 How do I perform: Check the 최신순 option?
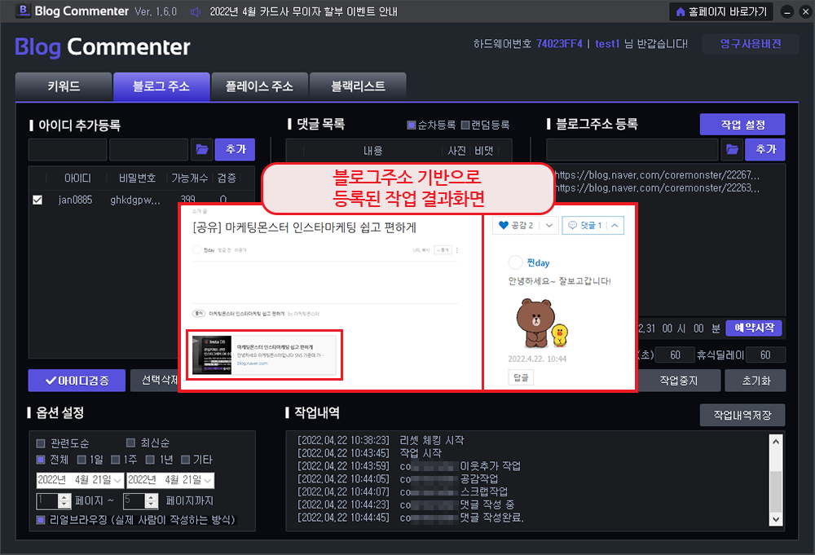click(x=131, y=443)
